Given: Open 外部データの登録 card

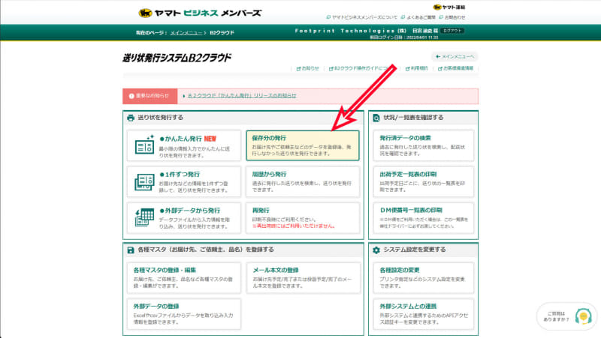Looking at the screenshot, I should coord(184,314).
